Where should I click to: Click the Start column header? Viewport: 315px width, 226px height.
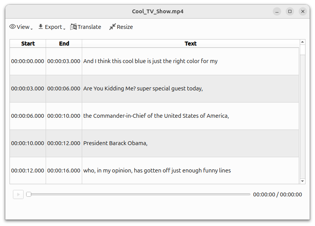pyautogui.click(x=28, y=43)
